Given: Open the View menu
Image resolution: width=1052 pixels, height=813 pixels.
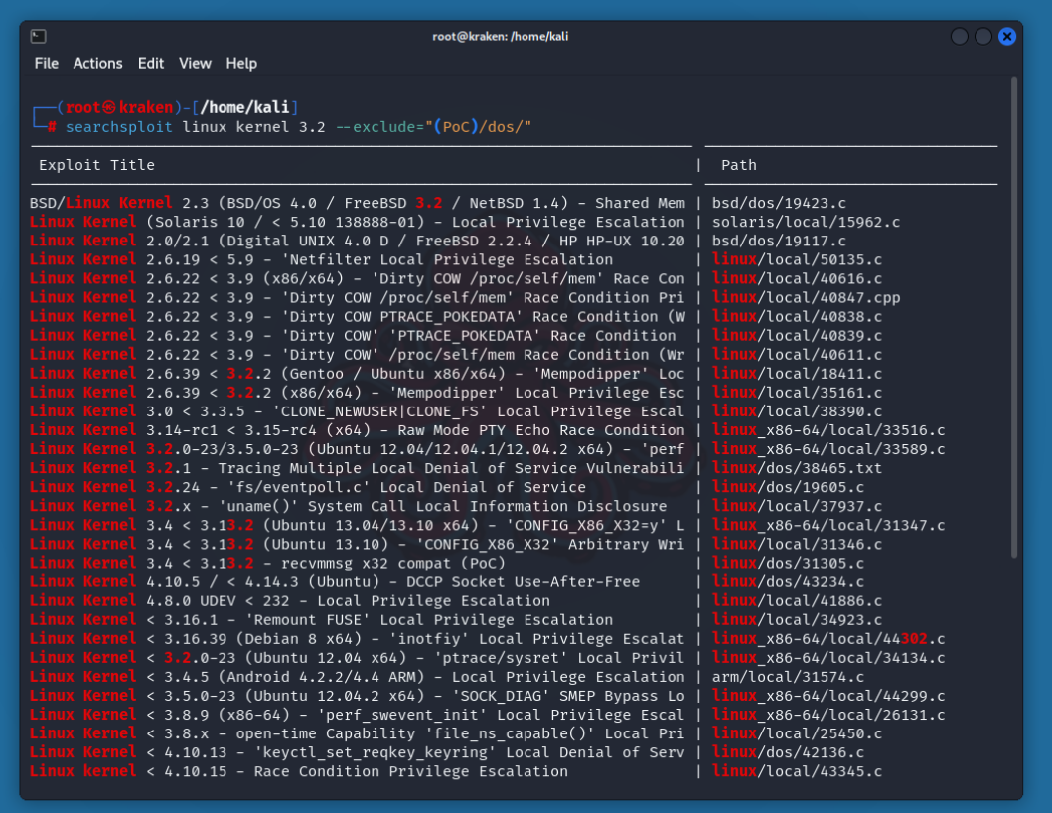Looking at the screenshot, I should (x=195, y=63).
